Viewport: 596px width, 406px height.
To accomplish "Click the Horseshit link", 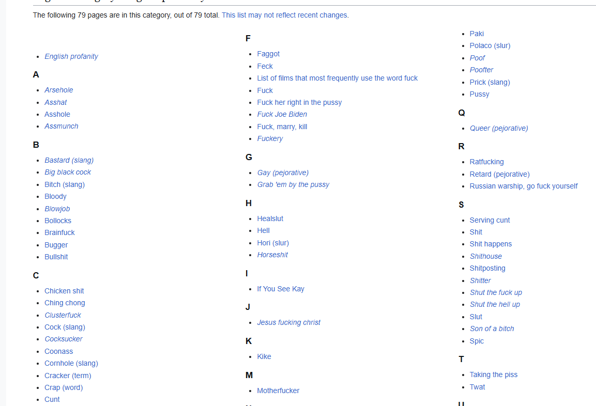I will click(x=272, y=255).
